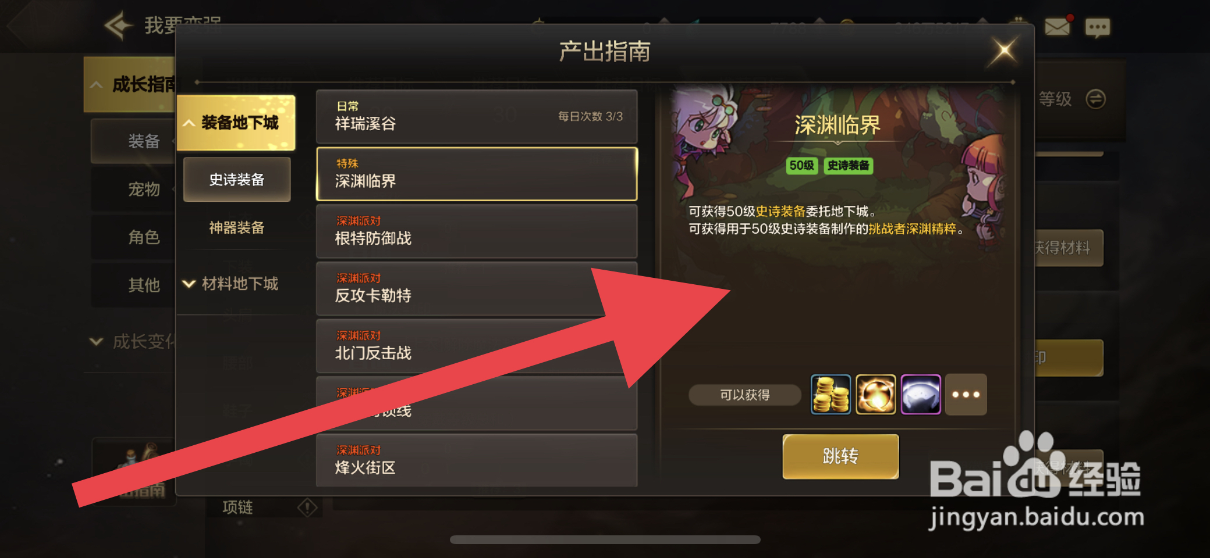Open the chat bubble icon

point(1098,27)
